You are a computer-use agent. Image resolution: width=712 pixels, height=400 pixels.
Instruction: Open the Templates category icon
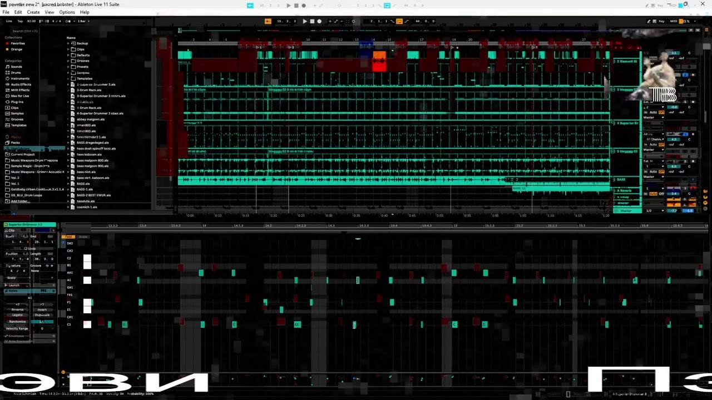pyautogui.click(x=7, y=125)
